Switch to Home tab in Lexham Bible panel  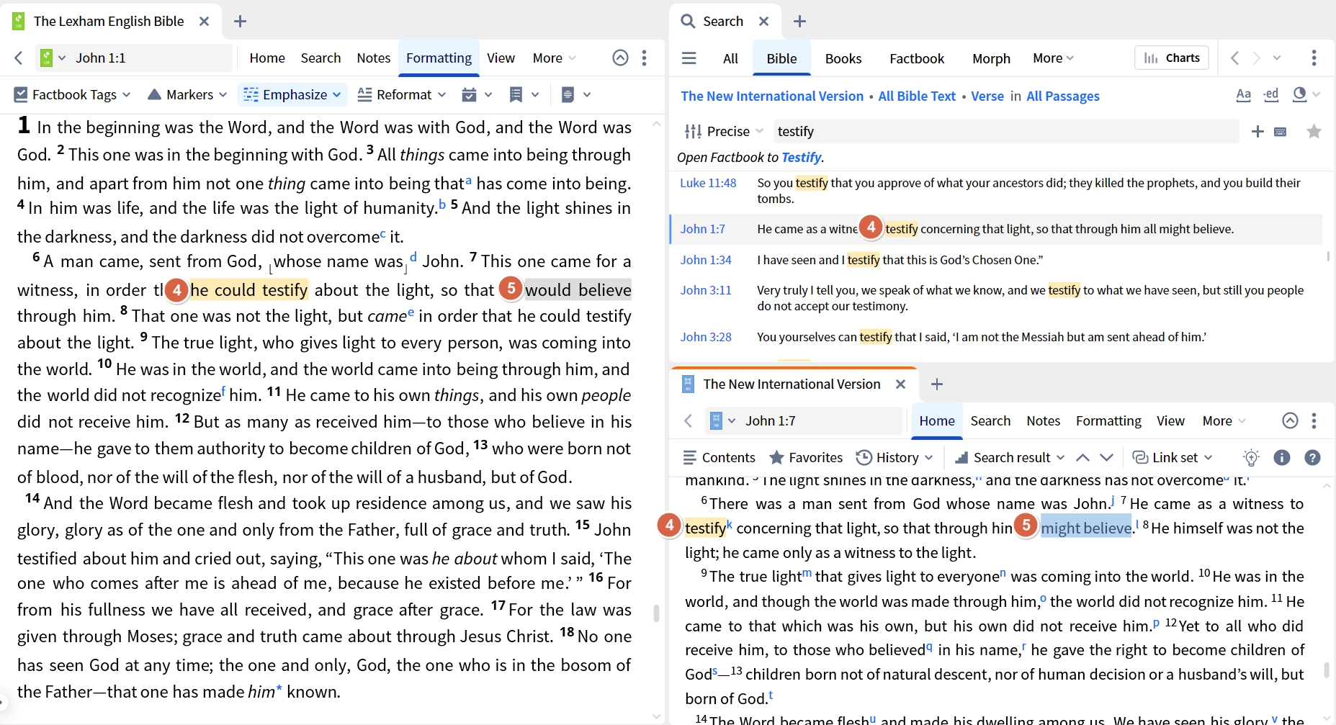pyautogui.click(x=267, y=58)
